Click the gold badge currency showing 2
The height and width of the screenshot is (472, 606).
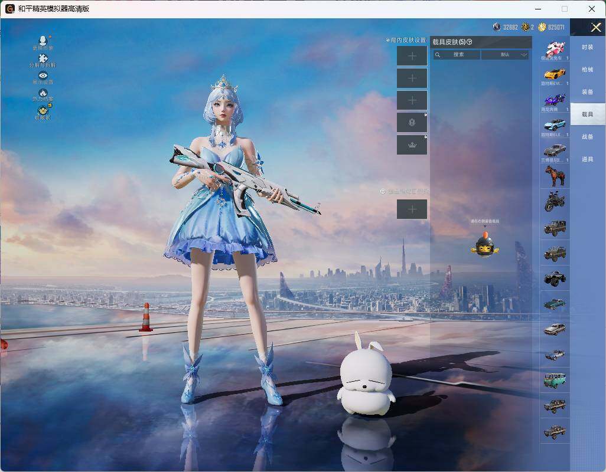pyautogui.click(x=525, y=27)
